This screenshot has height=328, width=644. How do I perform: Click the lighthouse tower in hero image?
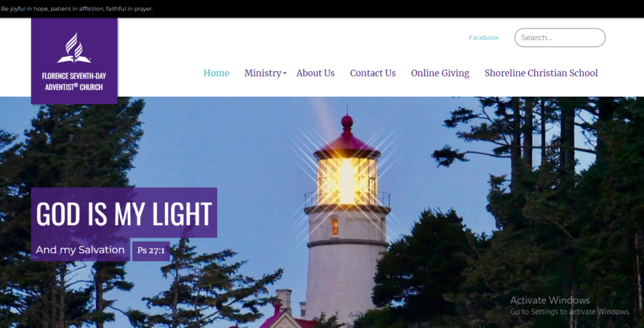coord(347,230)
